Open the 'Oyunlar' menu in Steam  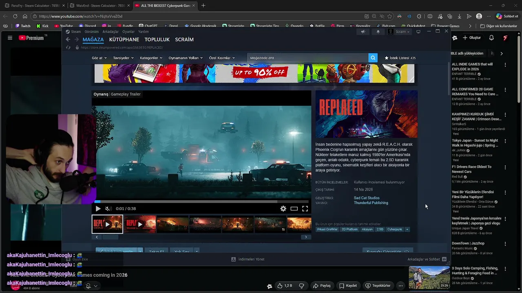pyautogui.click(x=128, y=31)
